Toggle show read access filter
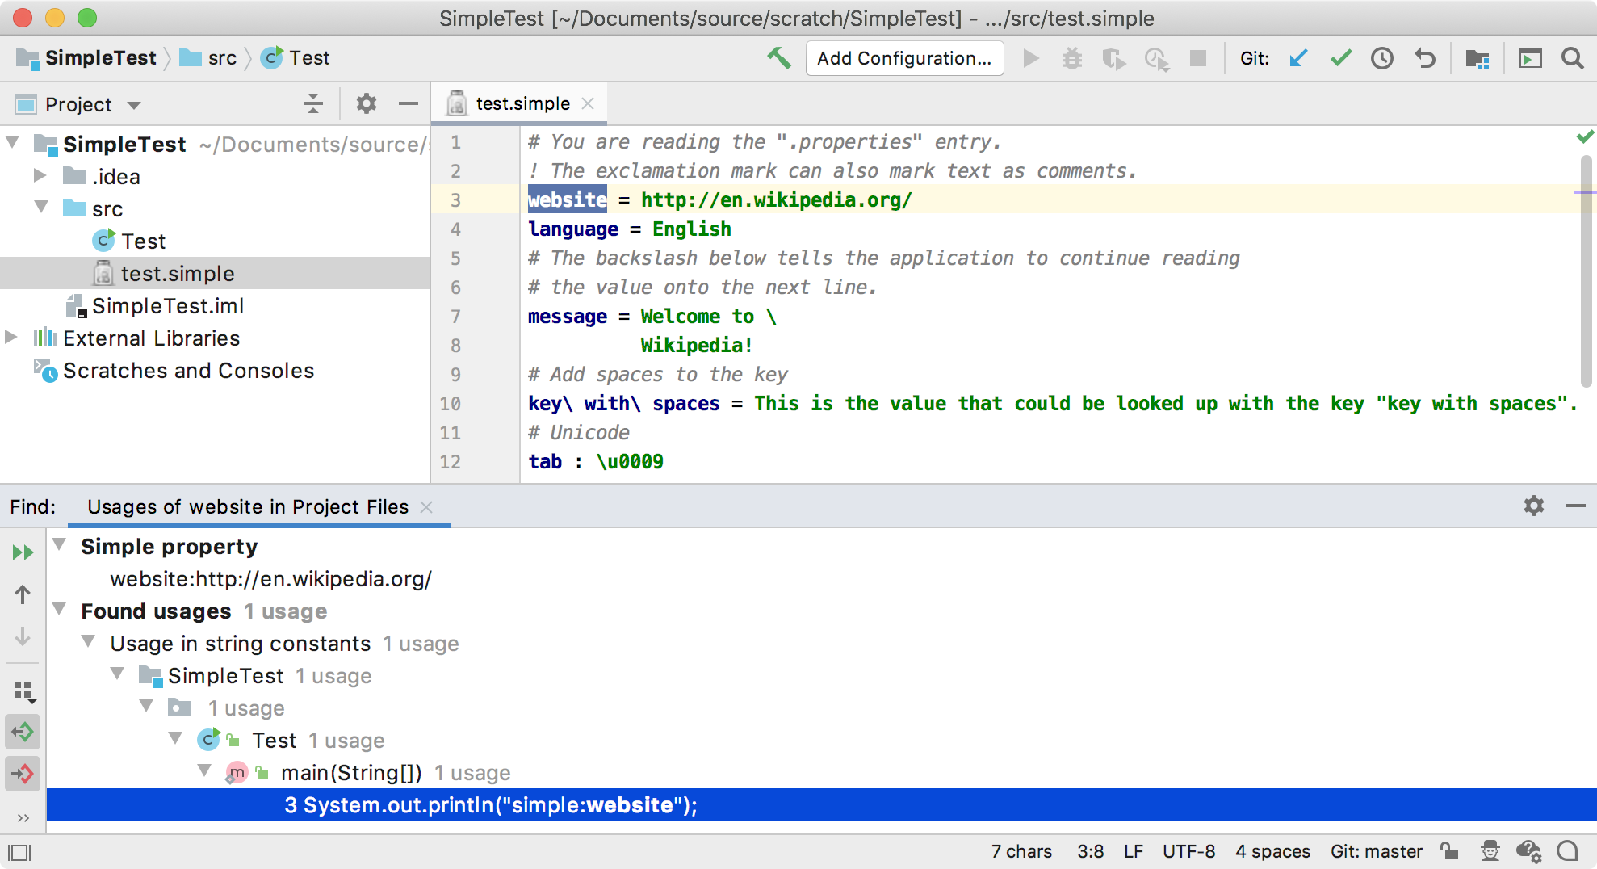Screen dimensions: 1597x869 pos(23,732)
